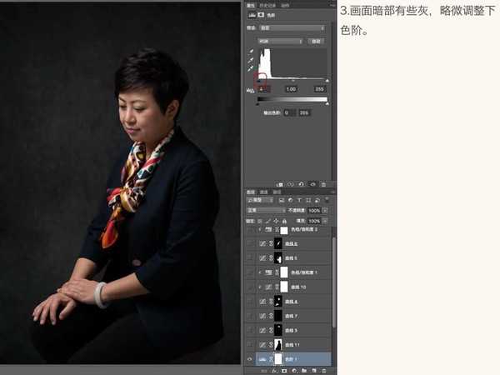Delete adjustment with Properties panel trash icon
The image size is (500, 375).
pos(323,184)
